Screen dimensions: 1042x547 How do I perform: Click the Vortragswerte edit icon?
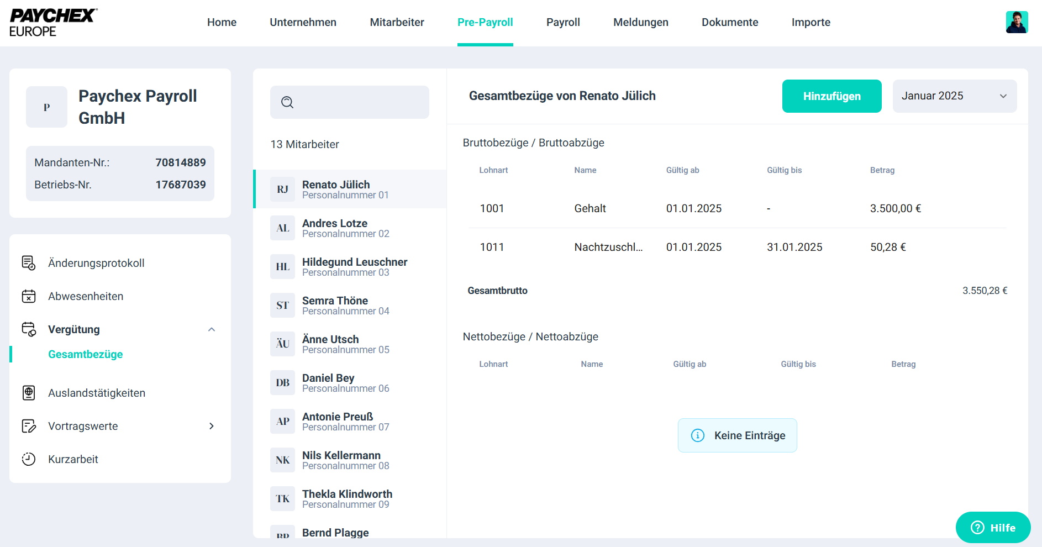coord(29,426)
